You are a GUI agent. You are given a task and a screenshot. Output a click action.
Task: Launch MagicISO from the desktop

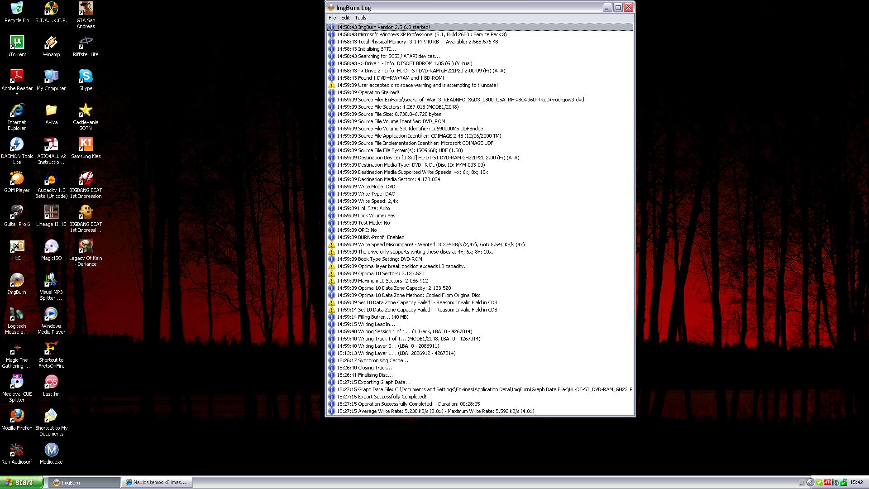(51, 250)
